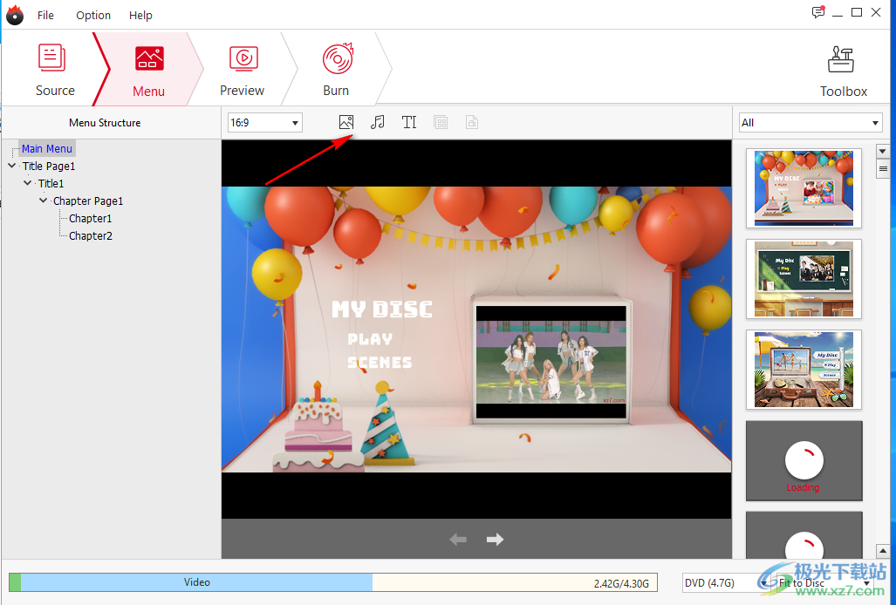Click the SCENES menu button text
896x605 pixels.
point(380,363)
